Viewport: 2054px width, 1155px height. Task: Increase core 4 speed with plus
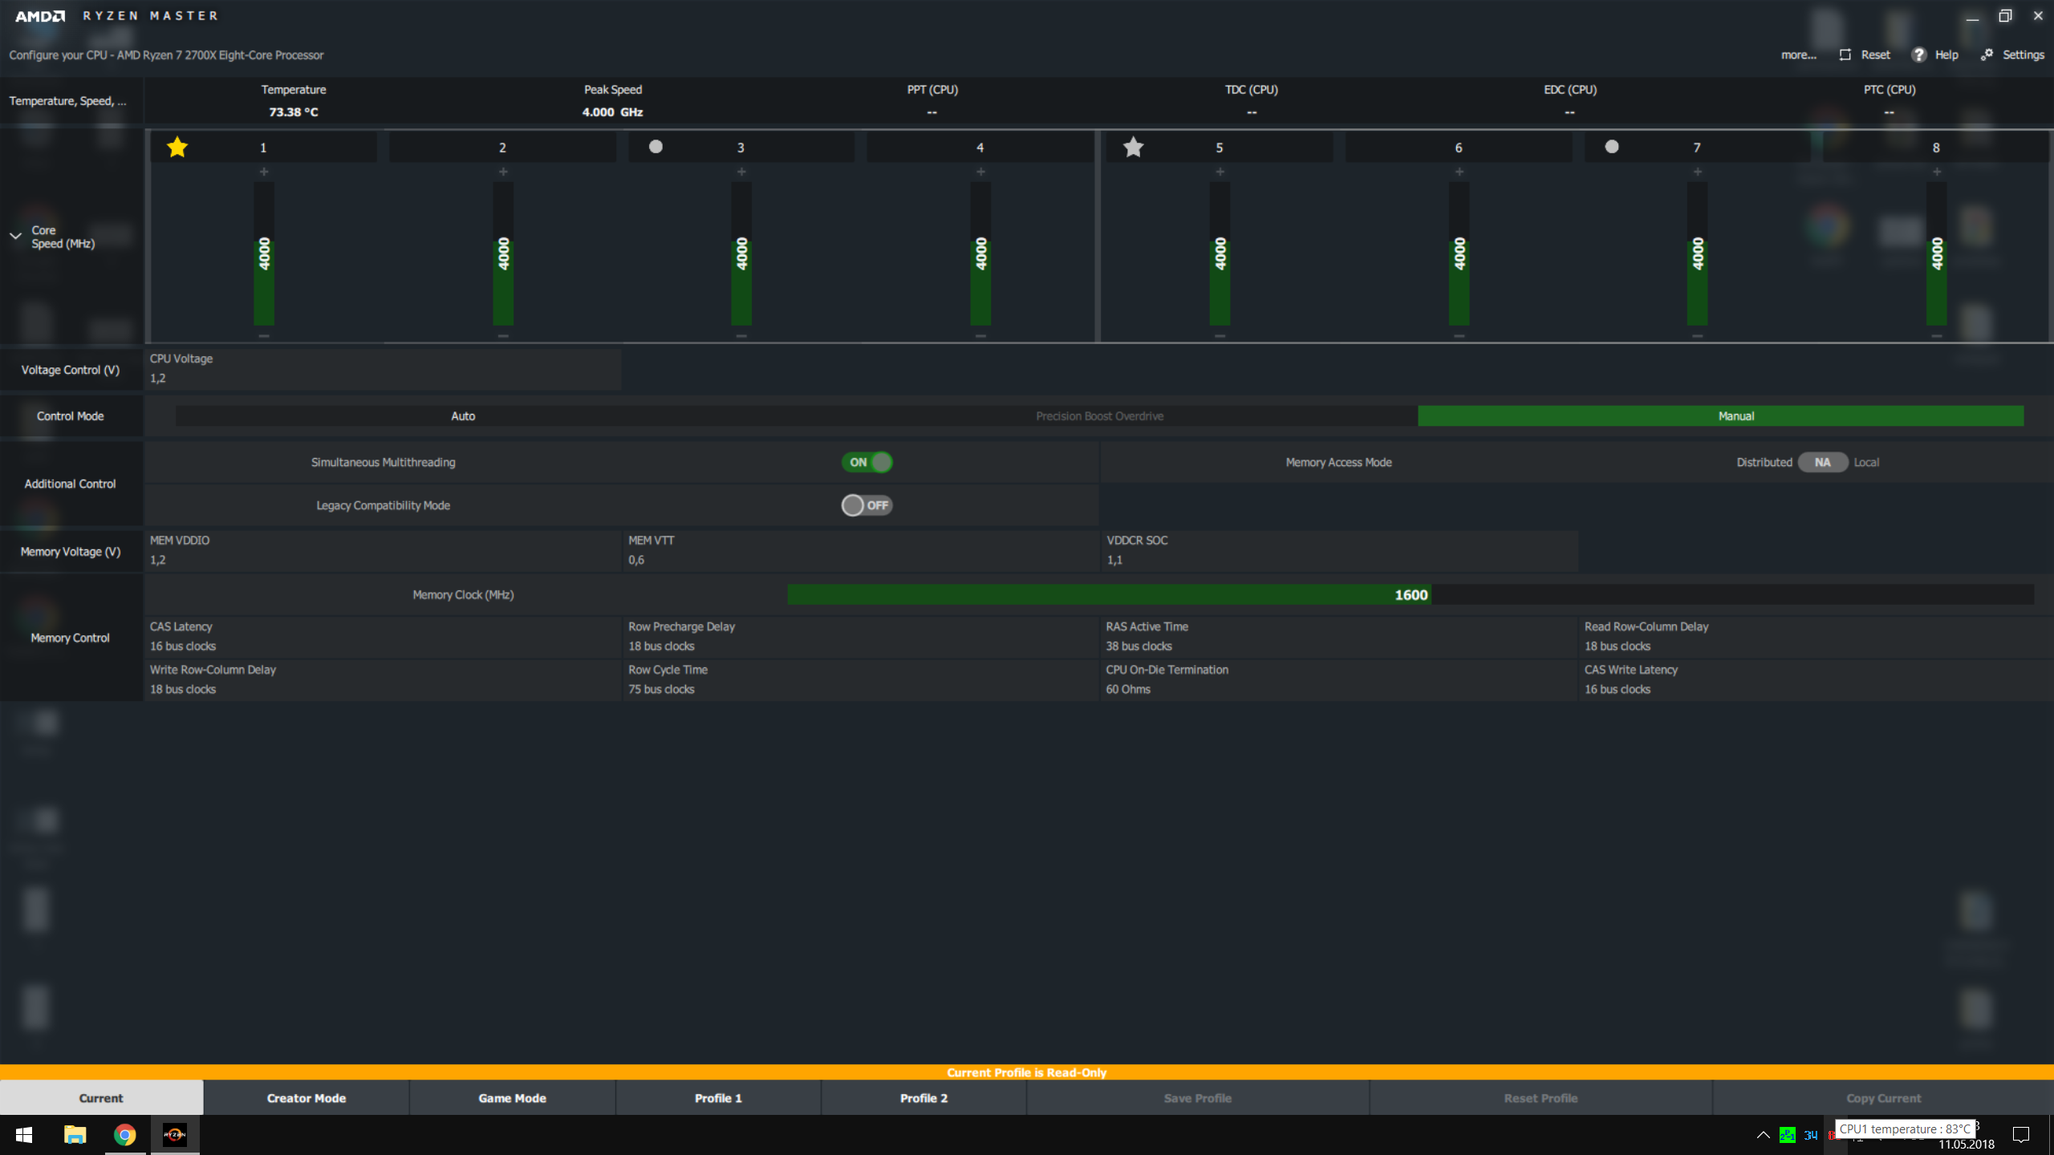tap(980, 172)
